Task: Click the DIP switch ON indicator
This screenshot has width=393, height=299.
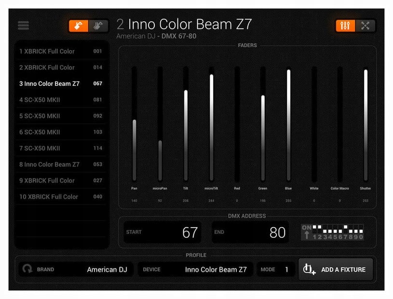Action: click(307, 228)
